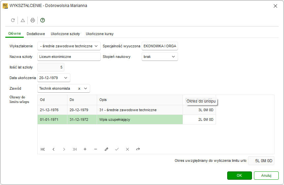Open the Data ukończenia date picker
The width and height of the screenshot is (284, 185).
pyautogui.click(x=66, y=78)
